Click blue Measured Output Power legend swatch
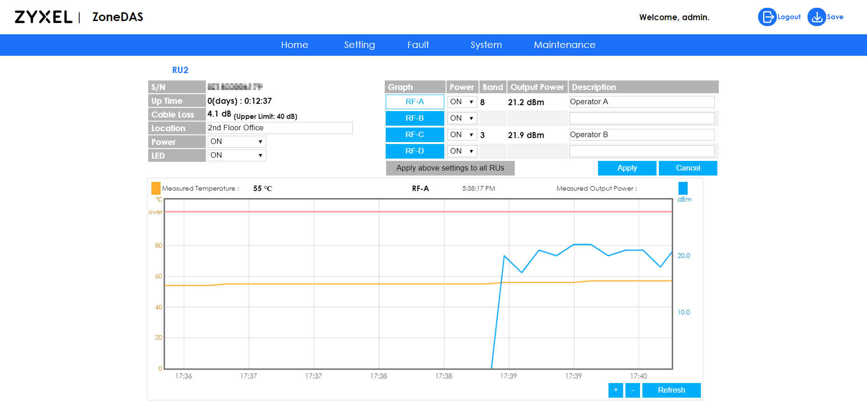Screen dimensions: 867x410 click(x=683, y=188)
